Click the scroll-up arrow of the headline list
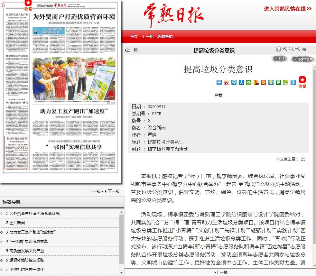This screenshot has width=316, height=276. coord(122,212)
